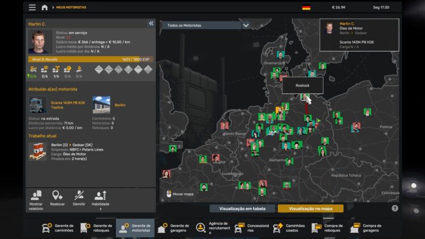This screenshot has width=425, height=239.
Task: Click the green destination flag marker
Action: tap(319, 121)
